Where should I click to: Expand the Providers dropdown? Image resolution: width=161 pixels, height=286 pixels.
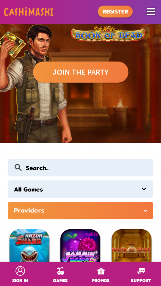(x=80, y=211)
